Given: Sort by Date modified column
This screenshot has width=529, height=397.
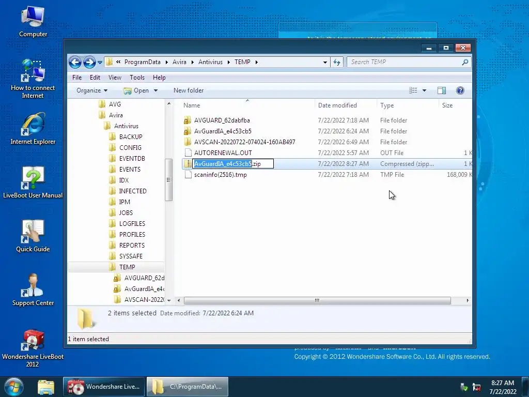Looking at the screenshot, I should coord(337,105).
